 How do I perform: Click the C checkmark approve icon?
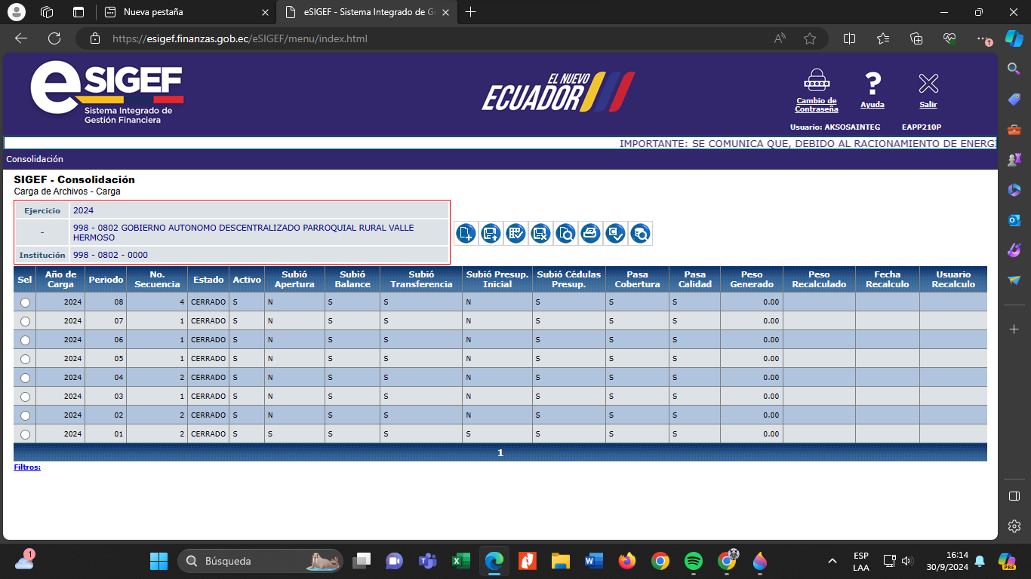click(x=615, y=234)
